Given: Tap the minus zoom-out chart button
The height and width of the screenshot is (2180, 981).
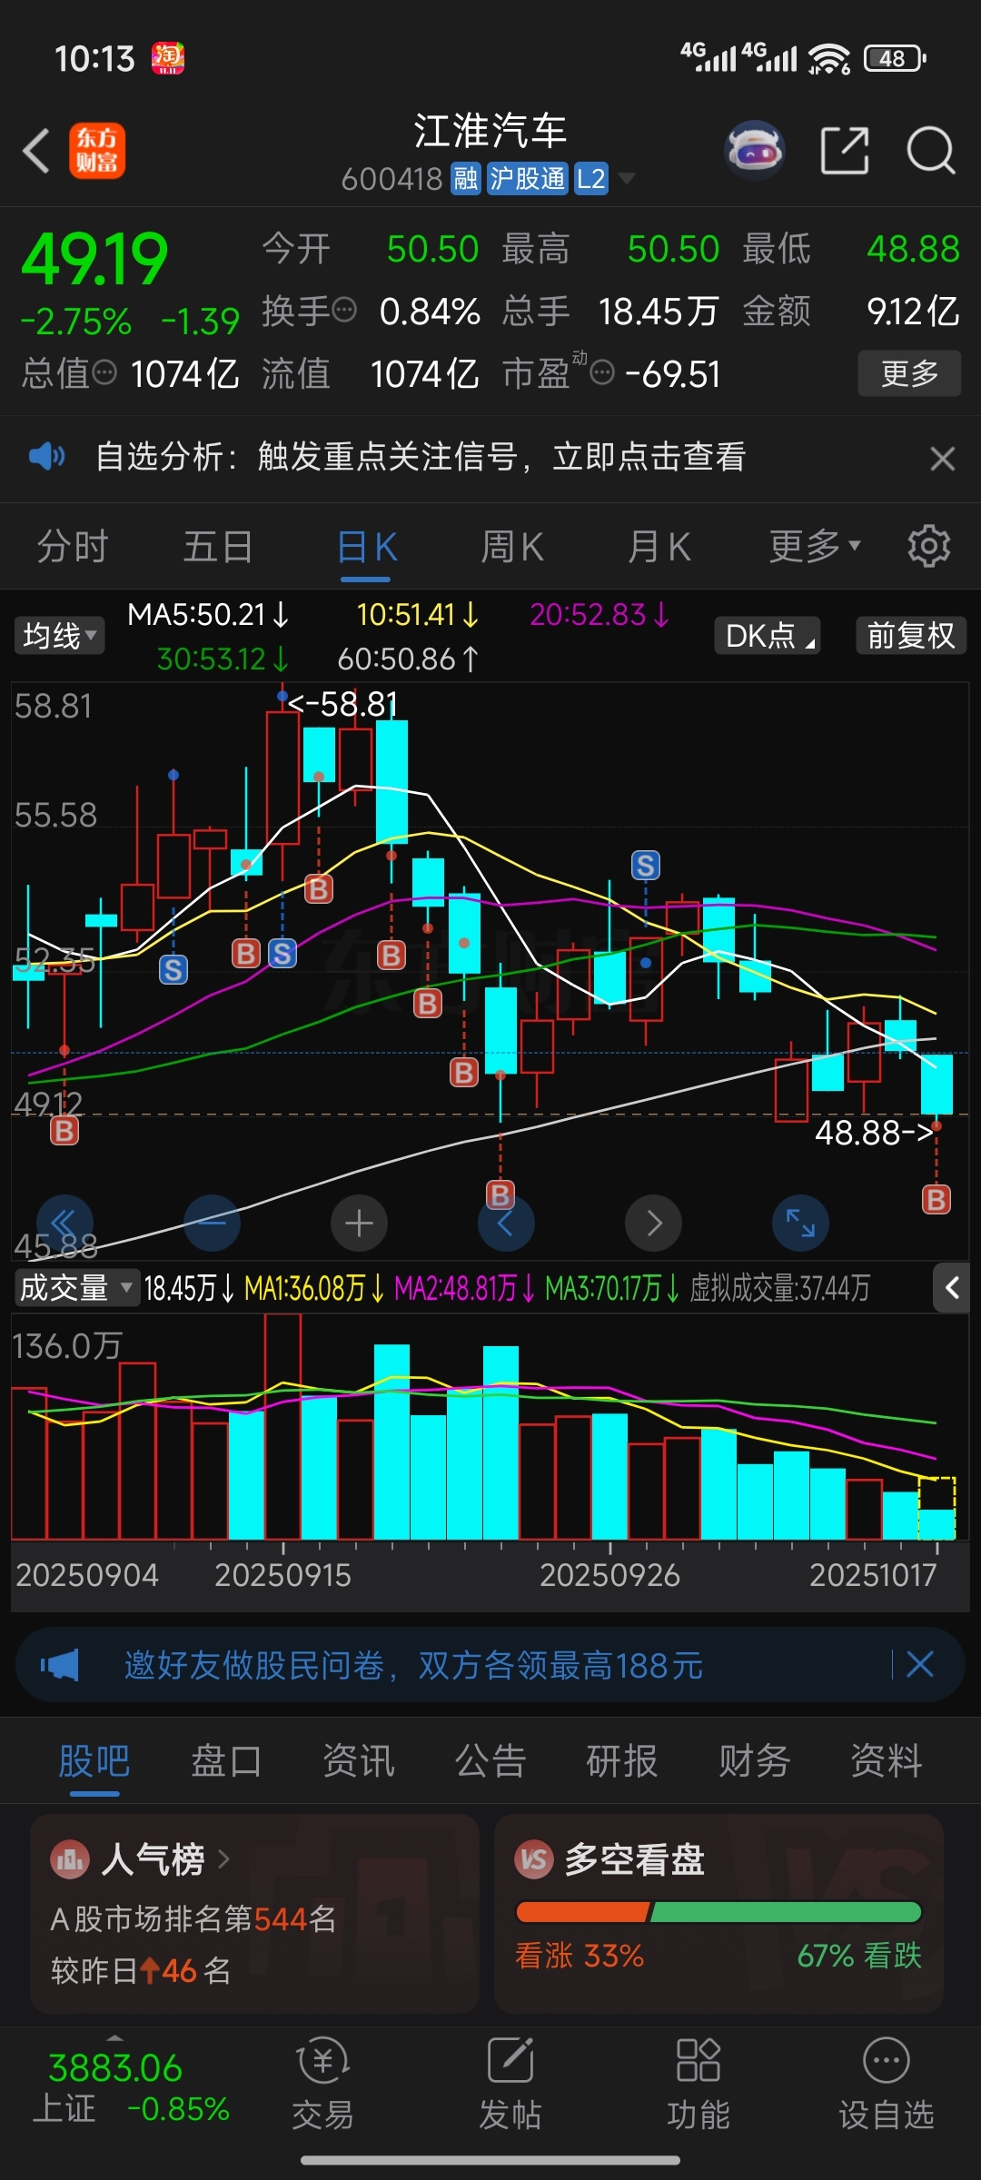Looking at the screenshot, I should click(212, 1224).
